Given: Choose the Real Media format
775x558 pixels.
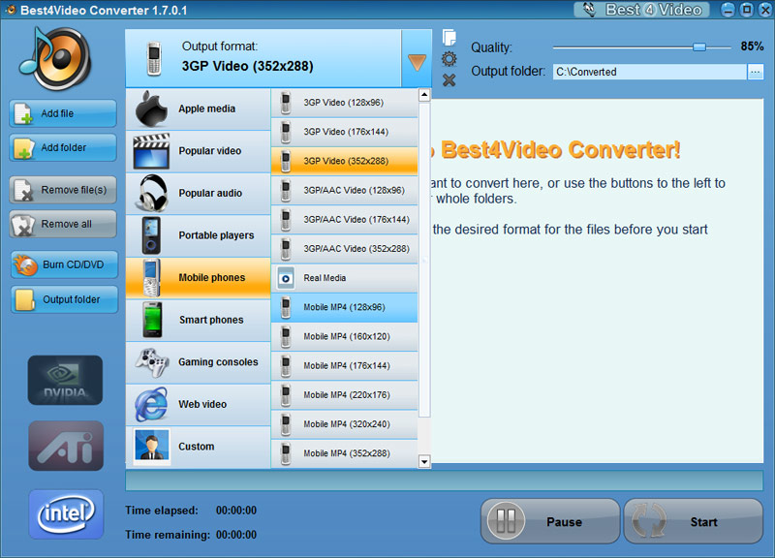Looking at the screenshot, I should click(x=345, y=278).
